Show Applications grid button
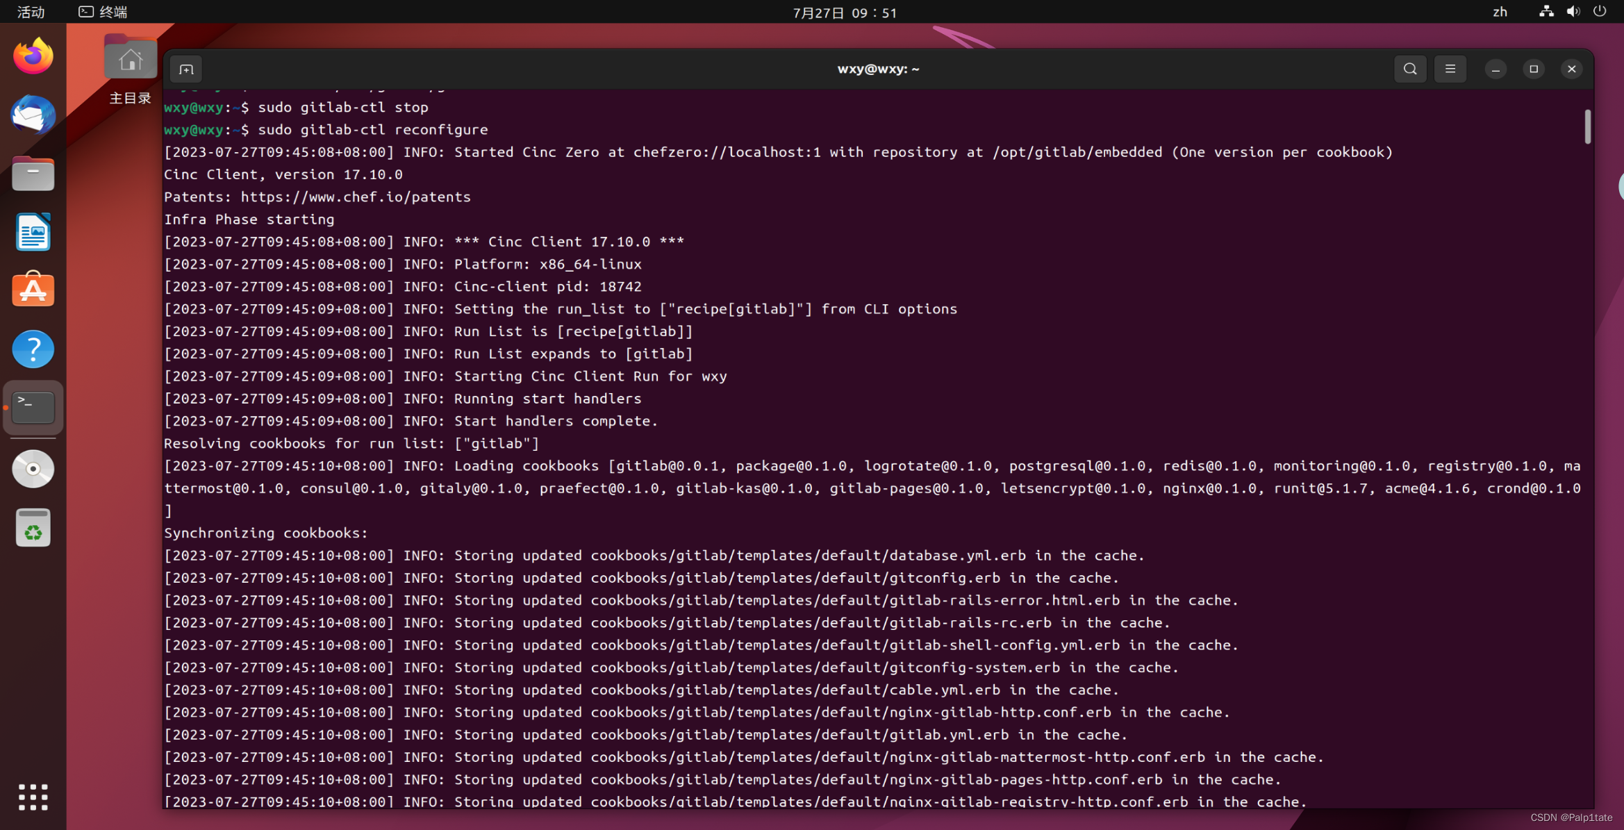Screen dimensions: 1624x830 pos(33,797)
